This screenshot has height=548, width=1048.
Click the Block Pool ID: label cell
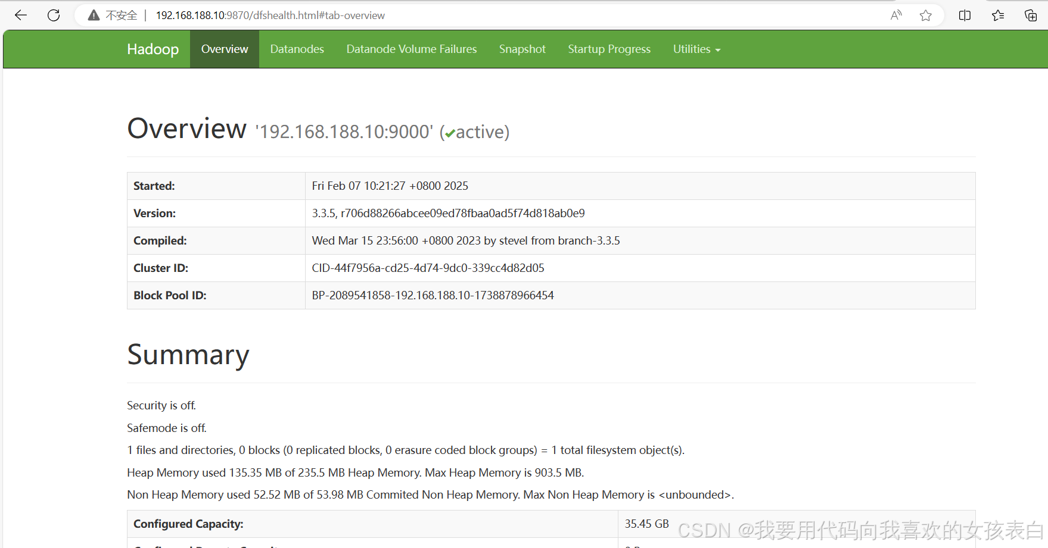click(x=216, y=296)
